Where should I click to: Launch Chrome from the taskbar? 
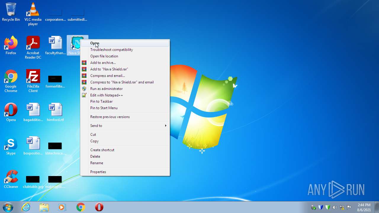[81, 207]
